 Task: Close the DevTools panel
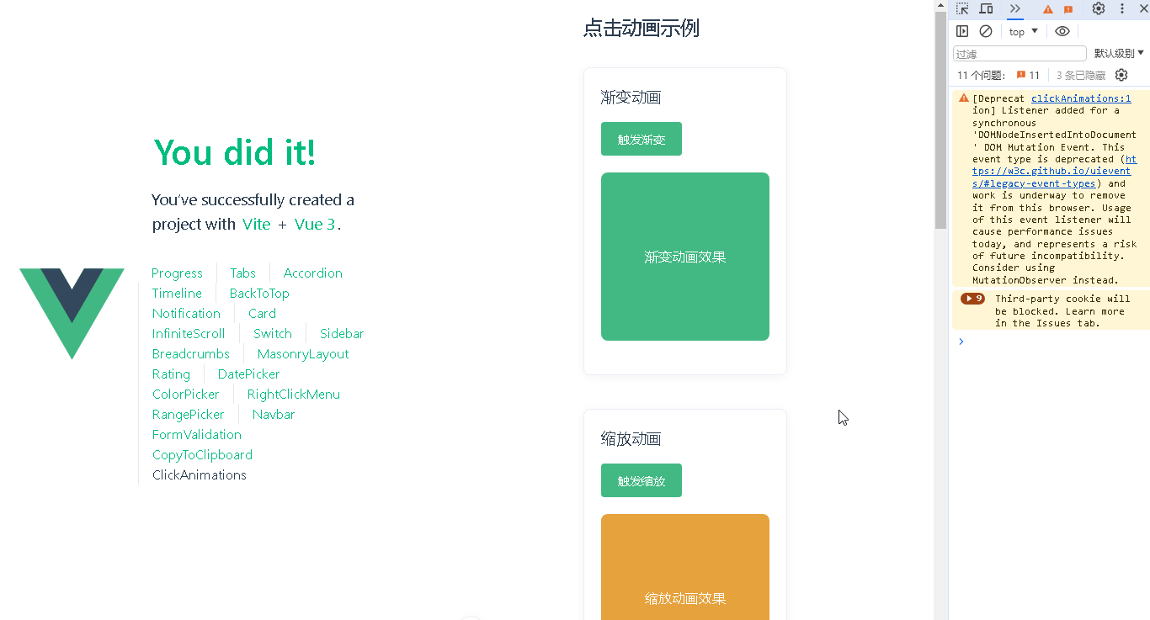pos(1143,9)
